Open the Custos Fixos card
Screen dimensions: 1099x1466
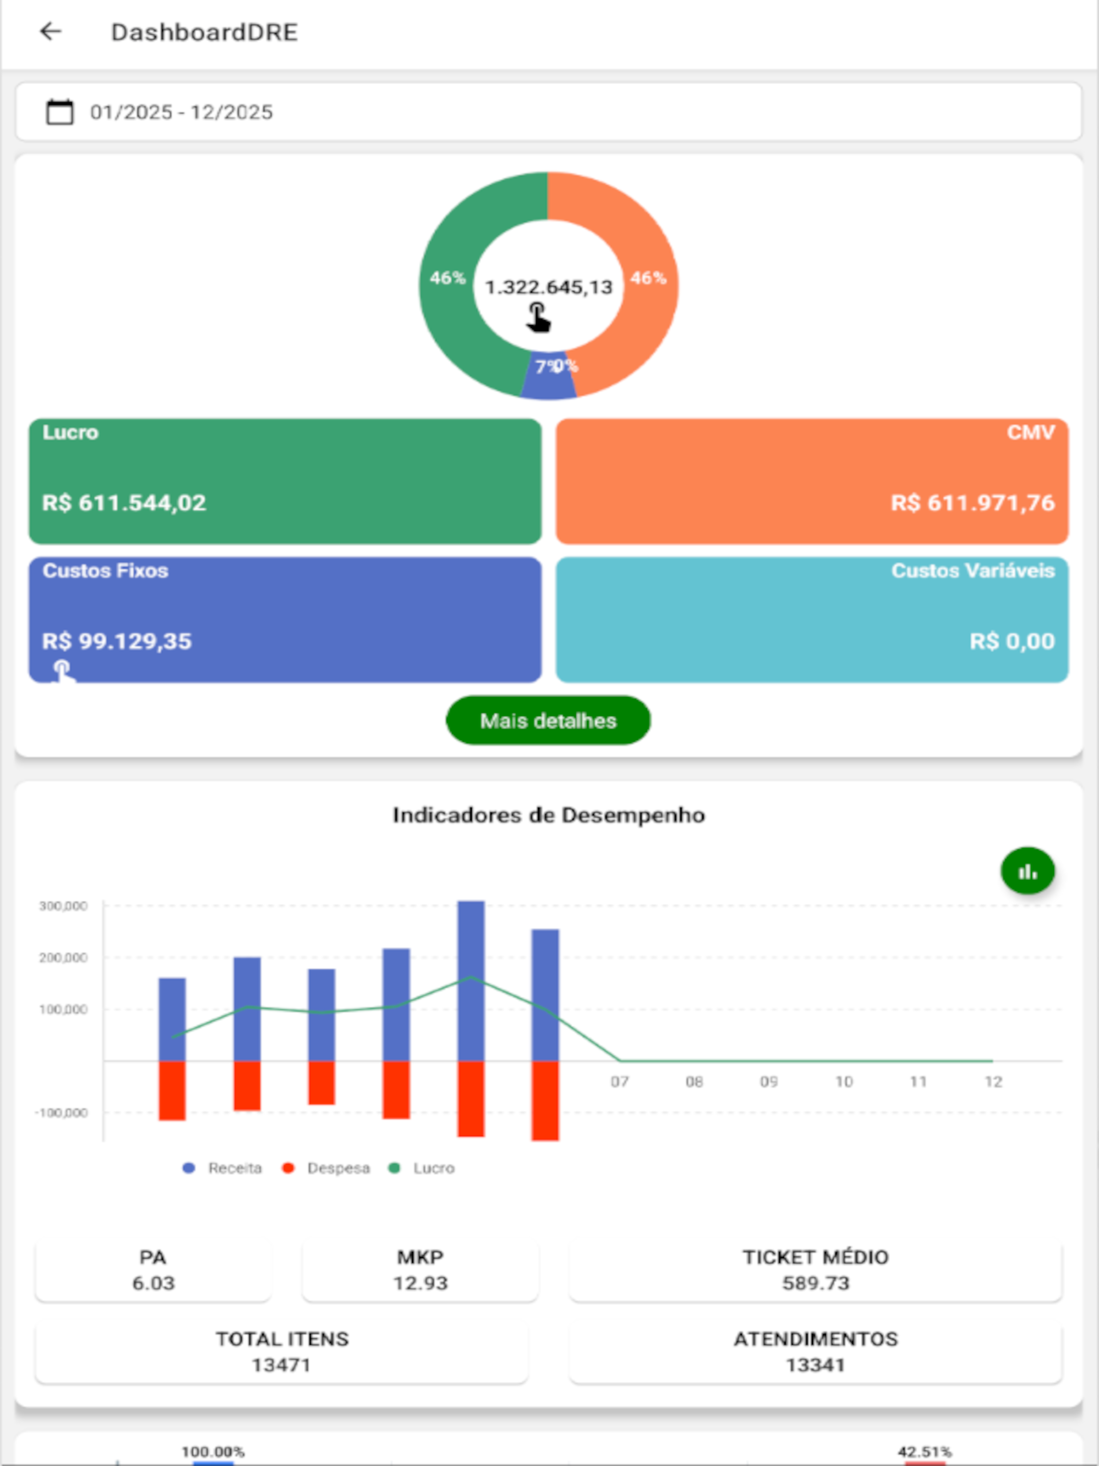coord(285,620)
